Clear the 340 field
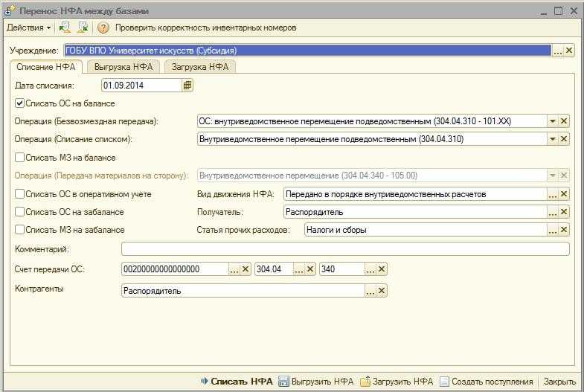584x392 pixels. pos(382,269)
